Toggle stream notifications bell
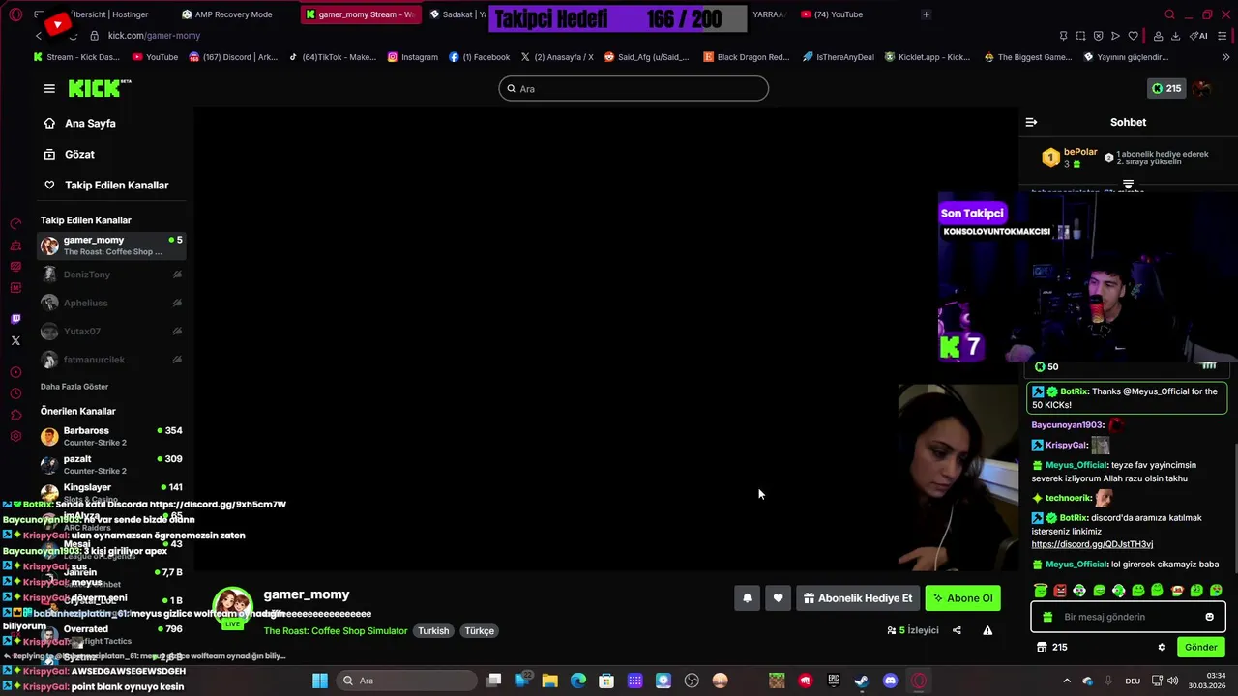This screenshot has height=696, width=1238. 747,598
